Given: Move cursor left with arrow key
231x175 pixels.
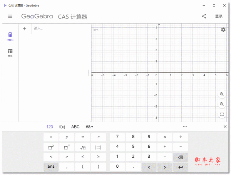Looking at the screenshot, I should tap(149, 167).
